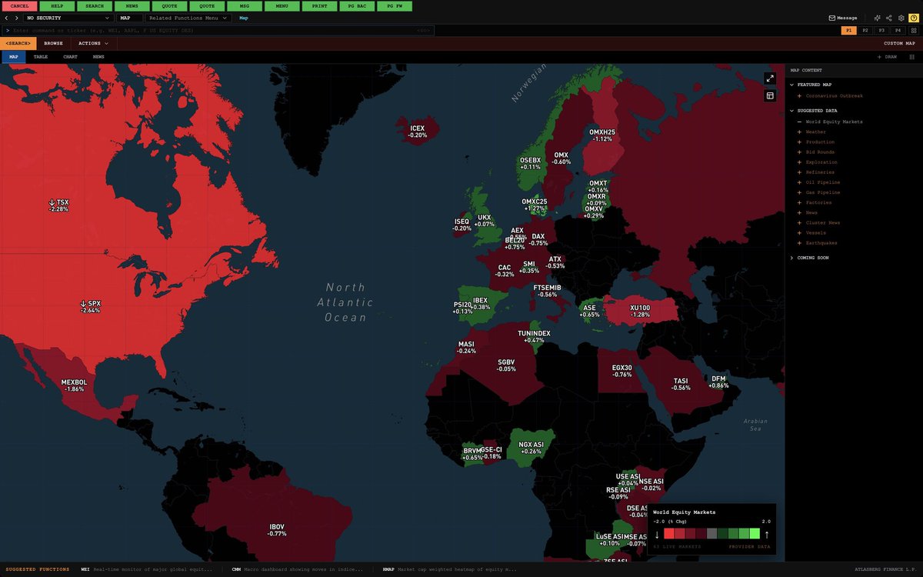The width and height of the screenshot is (923, 577).
Task: Click the gray middle legend swatch
Action: pyautogui.click(x=712, y=534)
